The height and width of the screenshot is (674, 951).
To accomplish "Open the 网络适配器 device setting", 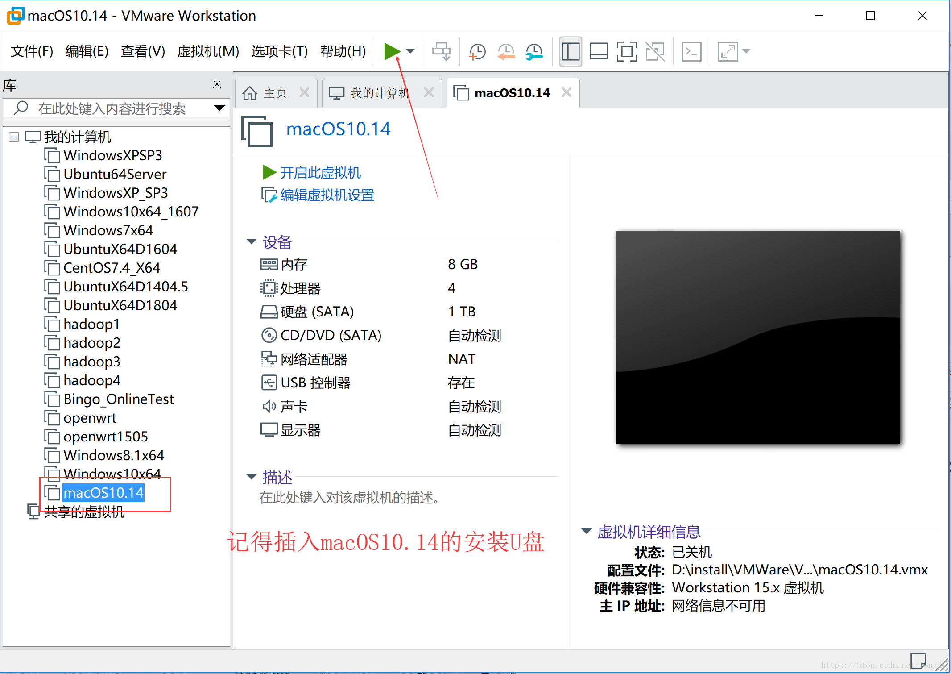I will tap(304, 359).
